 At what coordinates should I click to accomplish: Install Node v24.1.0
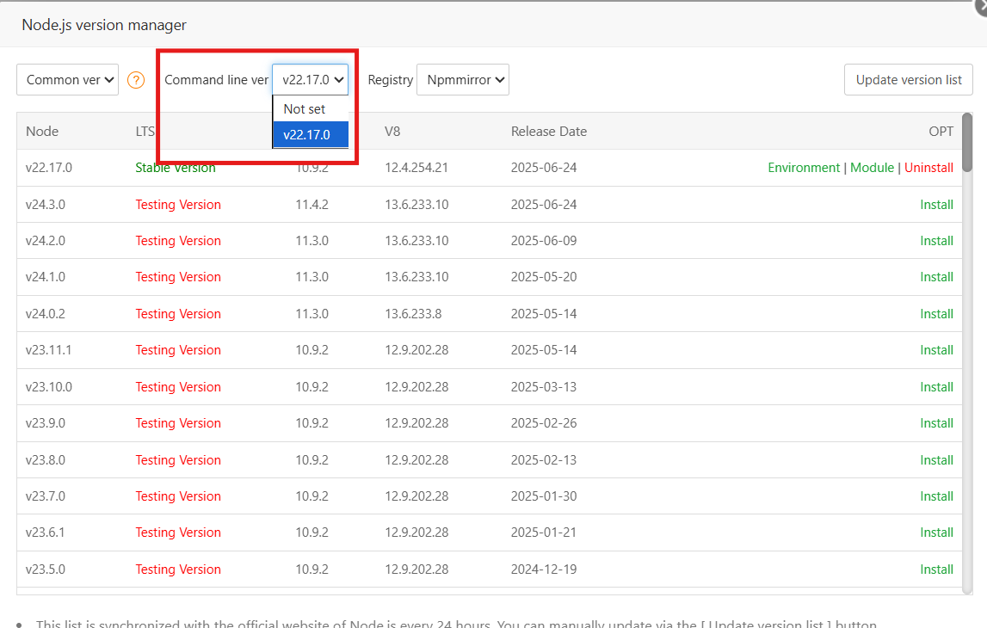pyautogui.click(x=936, y=277)
